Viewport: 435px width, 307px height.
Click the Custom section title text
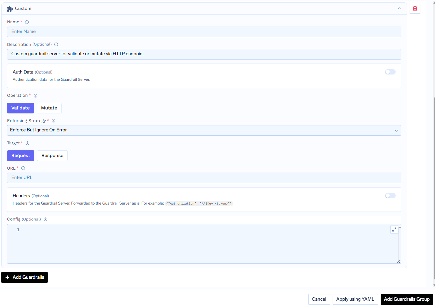coord(23,9)
